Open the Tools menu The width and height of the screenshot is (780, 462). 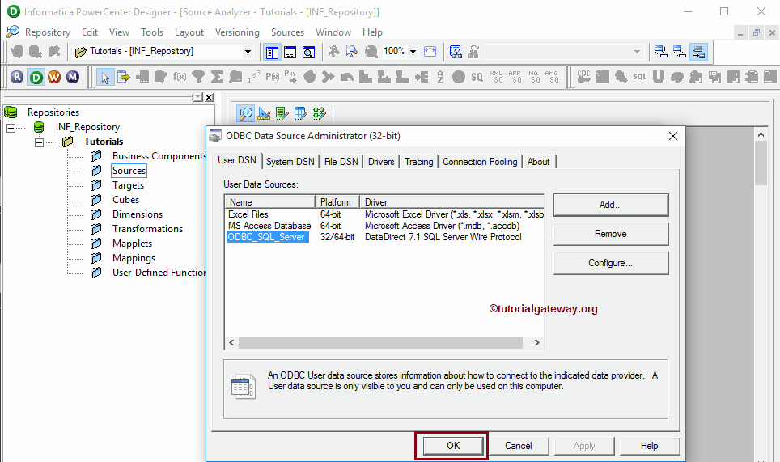point(152,32)
